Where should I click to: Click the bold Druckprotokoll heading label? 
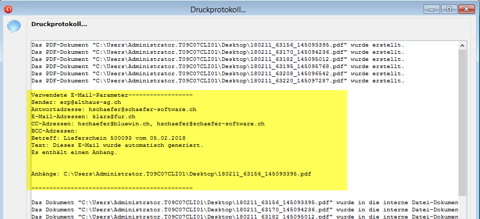(x=59, y=24)
